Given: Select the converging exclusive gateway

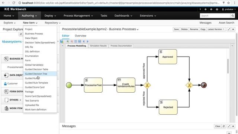Looking at the screenshot, I should (x=189, y=85).
